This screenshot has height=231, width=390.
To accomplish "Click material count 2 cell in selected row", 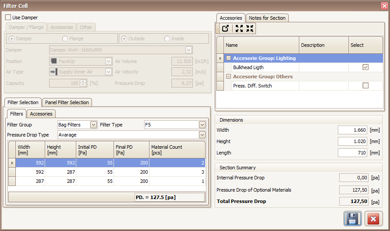I will (x=177, y=163).
